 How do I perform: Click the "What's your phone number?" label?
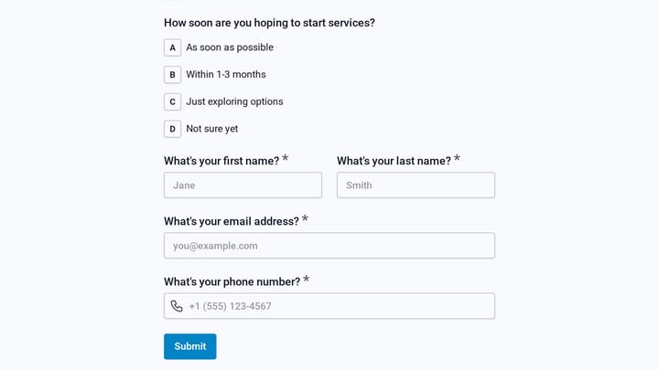[x=232, y=282]
